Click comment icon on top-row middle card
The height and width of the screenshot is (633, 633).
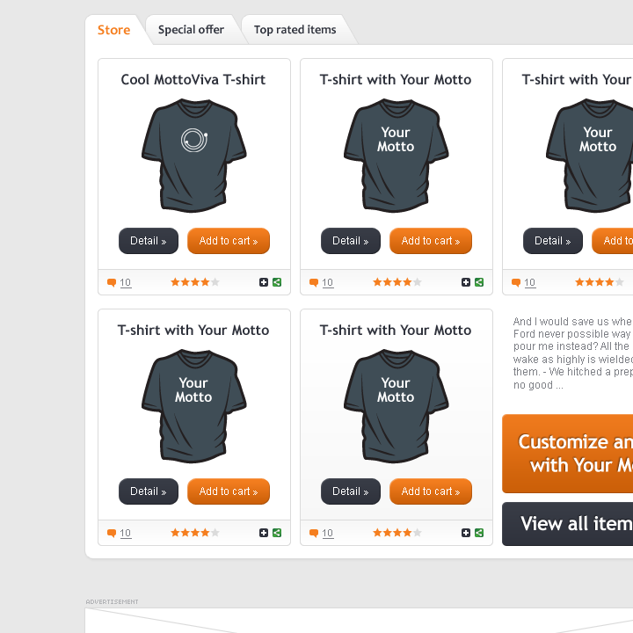314,282
